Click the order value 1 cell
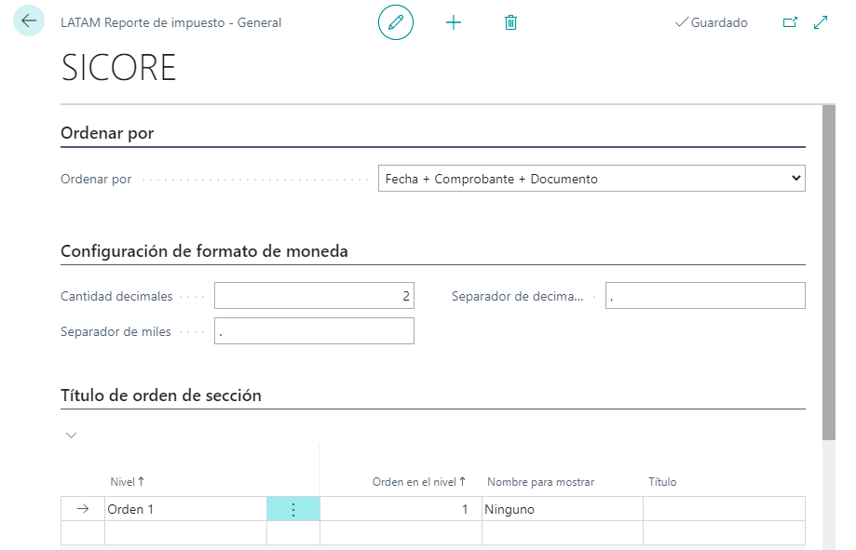The width and height of the screenshot is (856, 550). (x=401, y=509)
